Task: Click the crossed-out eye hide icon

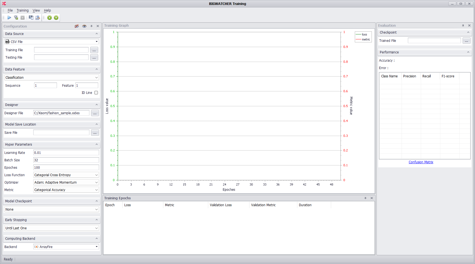Action: (x=77, y=26)
